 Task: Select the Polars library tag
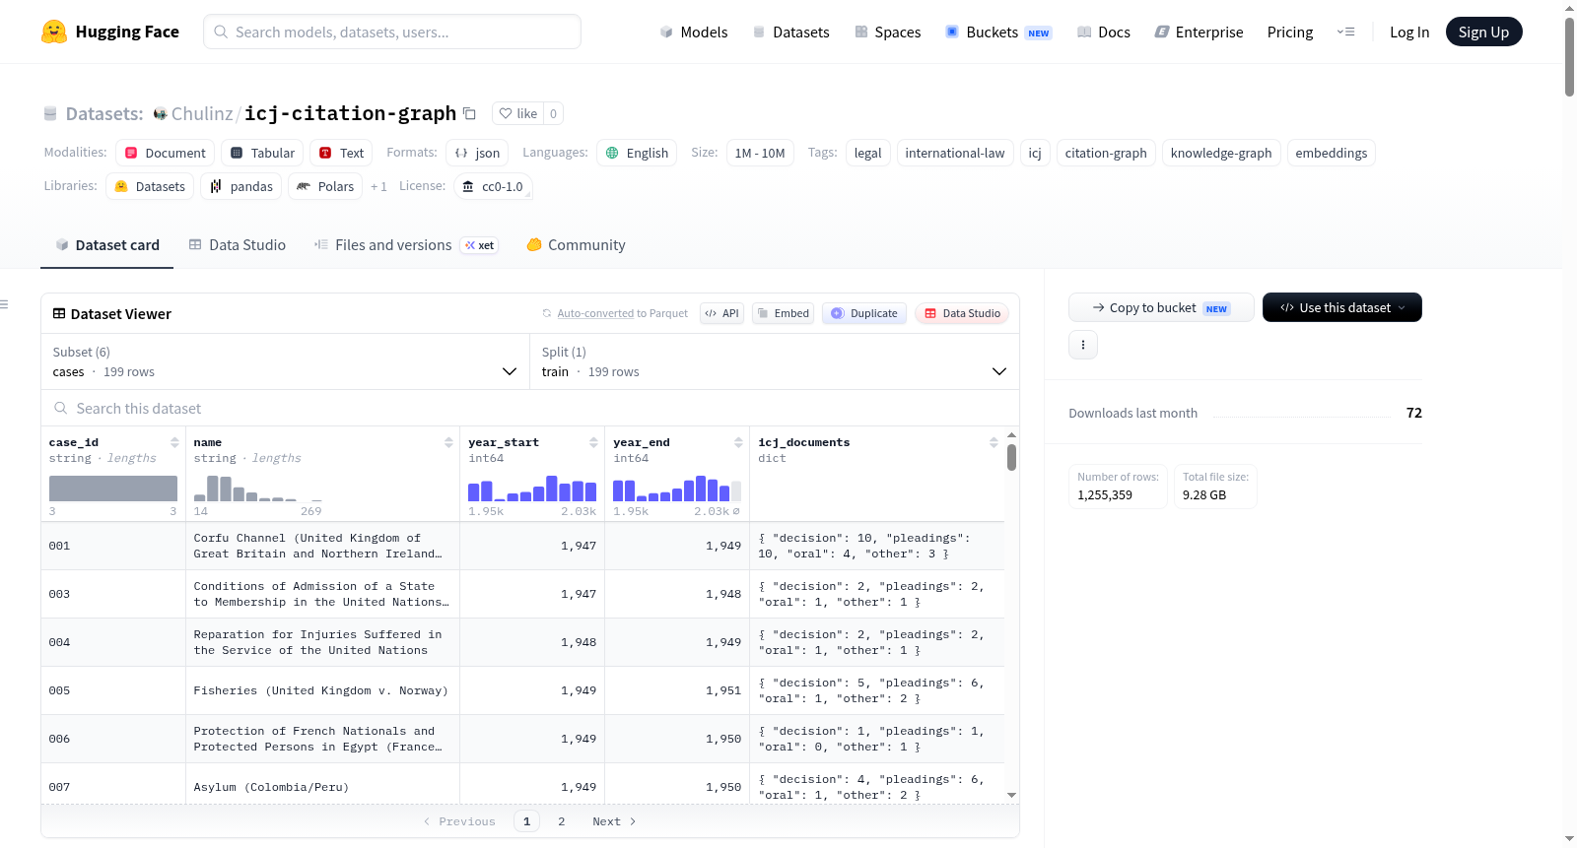coord(325,186)
